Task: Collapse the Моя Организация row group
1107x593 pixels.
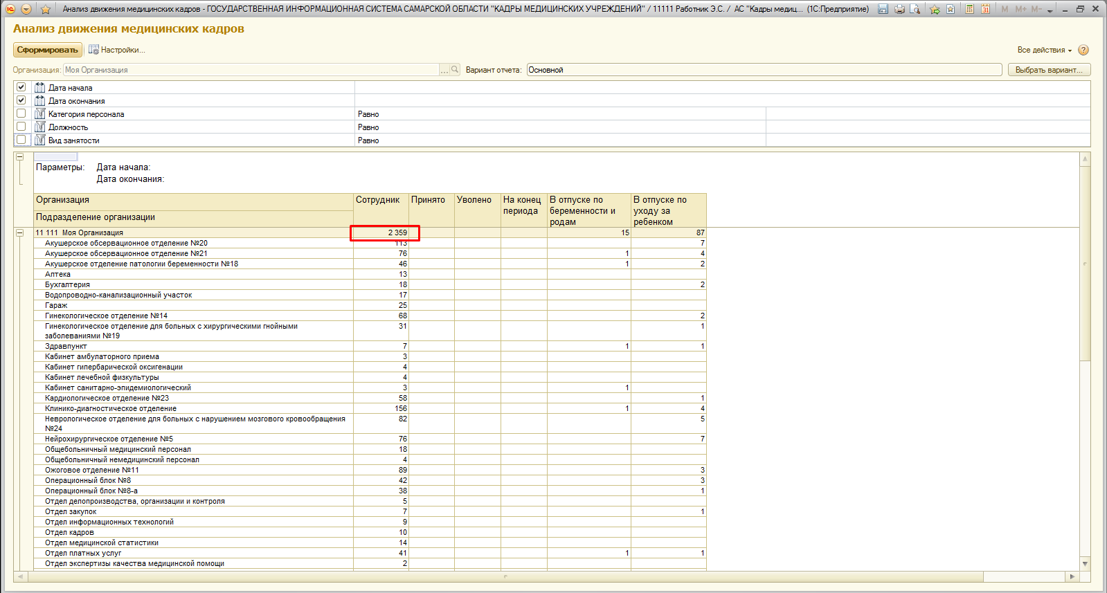Action: pyautogui.click(x=20, y=232)
